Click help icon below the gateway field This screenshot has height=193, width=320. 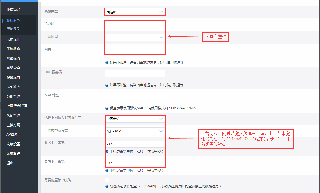click(x=107, y=62)
